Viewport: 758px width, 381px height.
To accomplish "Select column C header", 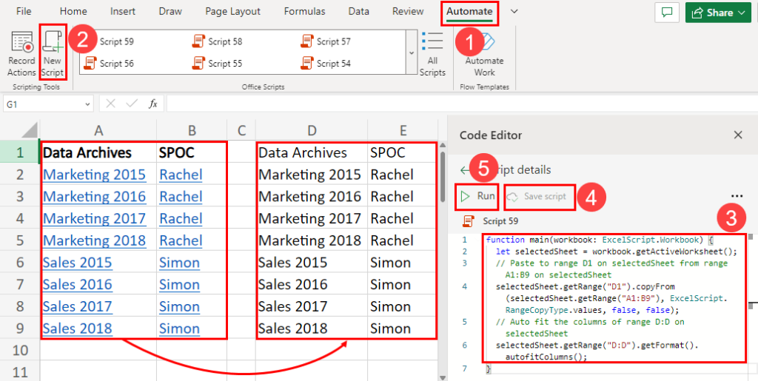I will 241,130.
